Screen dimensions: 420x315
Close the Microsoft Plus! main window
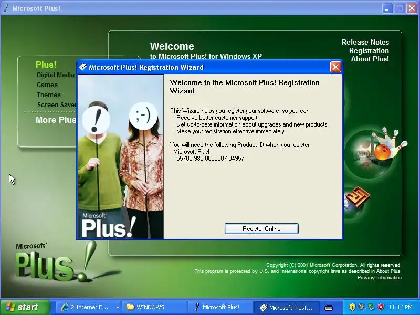pyautogui.click(x=412, y=8)
